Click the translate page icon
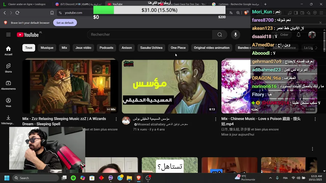 tap(231, 13)
